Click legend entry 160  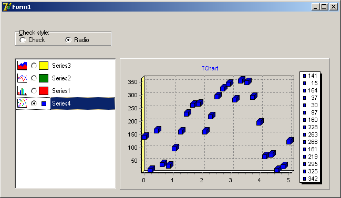click(310, 120)
